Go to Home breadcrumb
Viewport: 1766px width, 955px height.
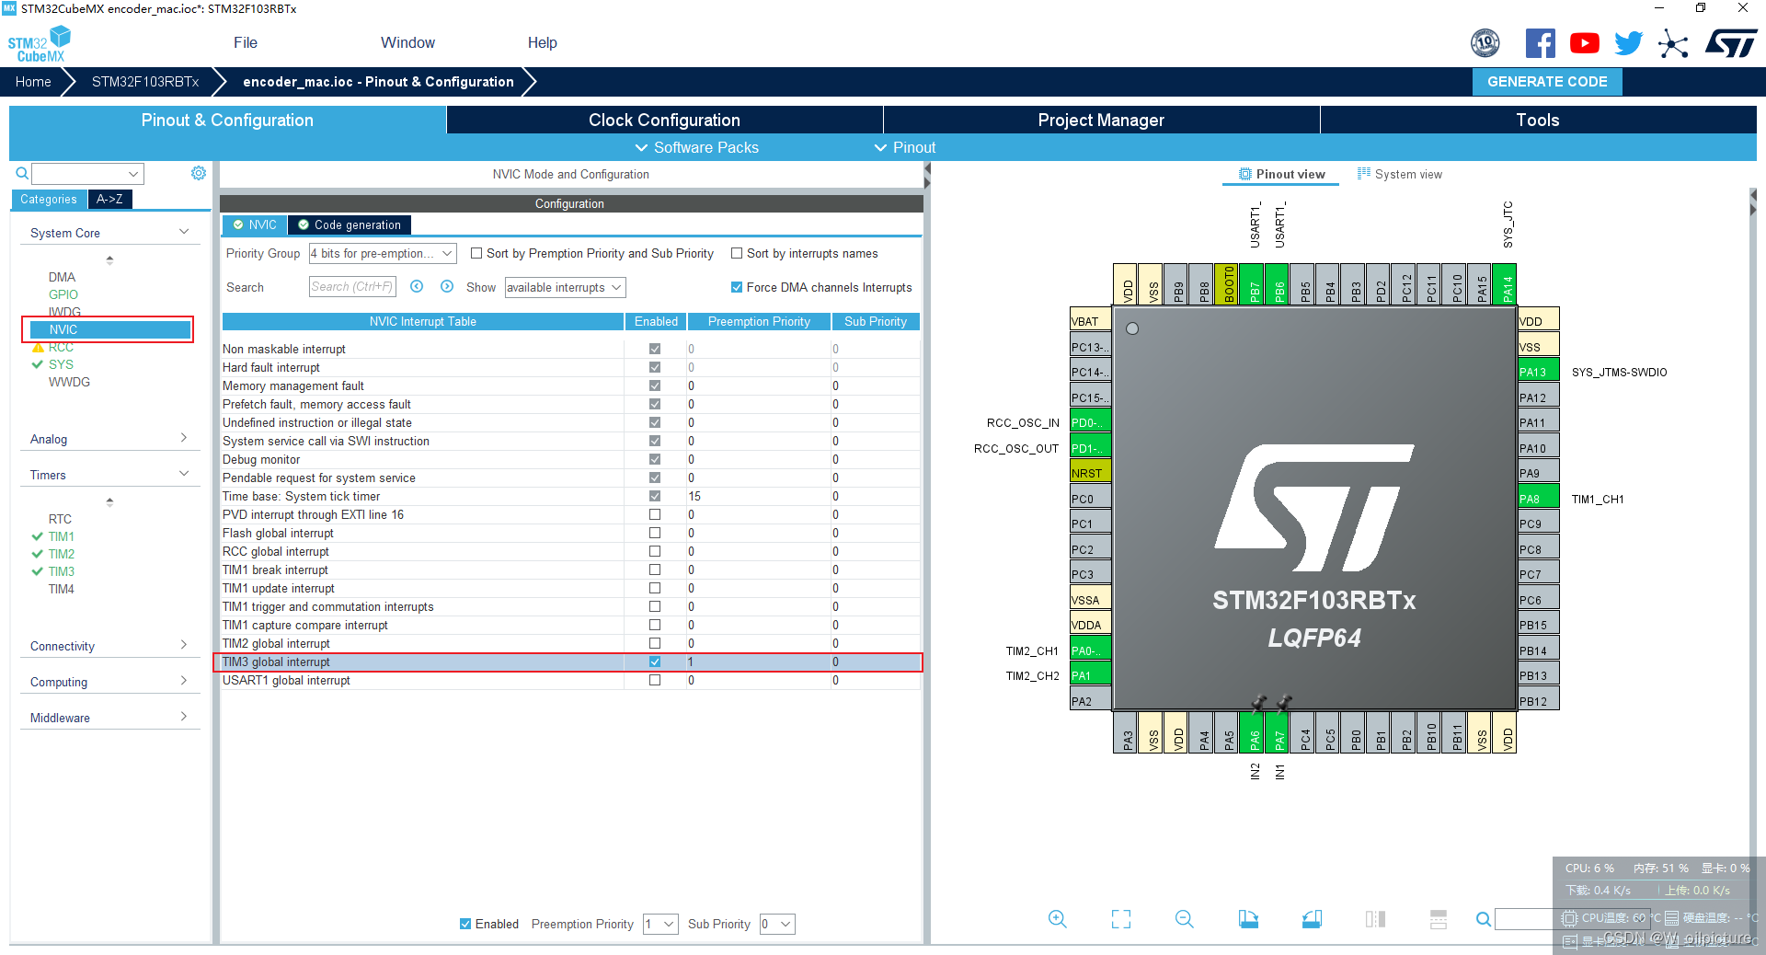click(33, 82)
